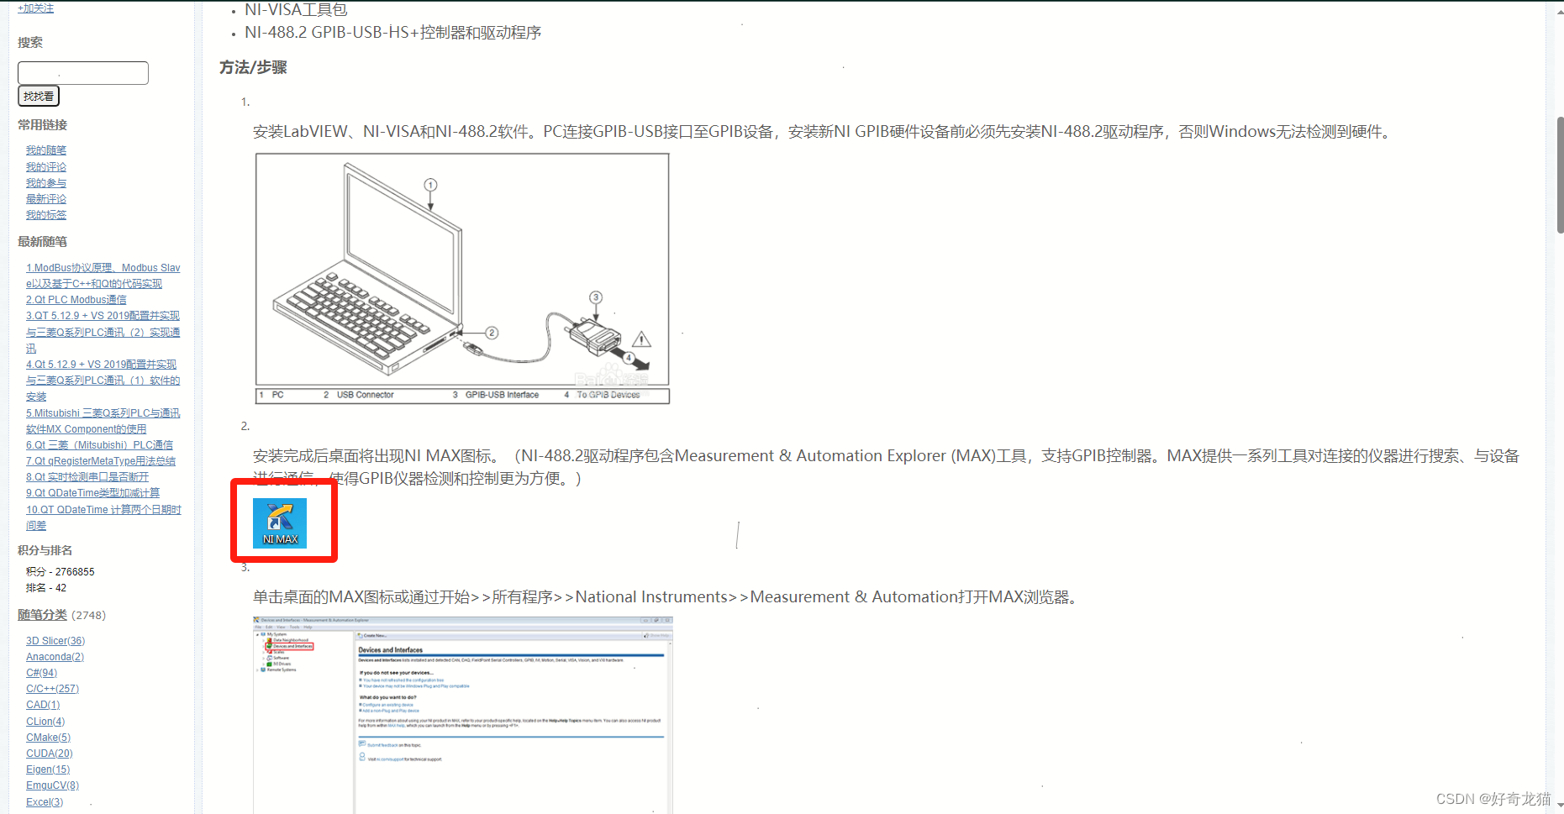The image size is (1564, 814).
Task: Click the NI-VISA工具包 bullet item
Action: pos(296,10)
